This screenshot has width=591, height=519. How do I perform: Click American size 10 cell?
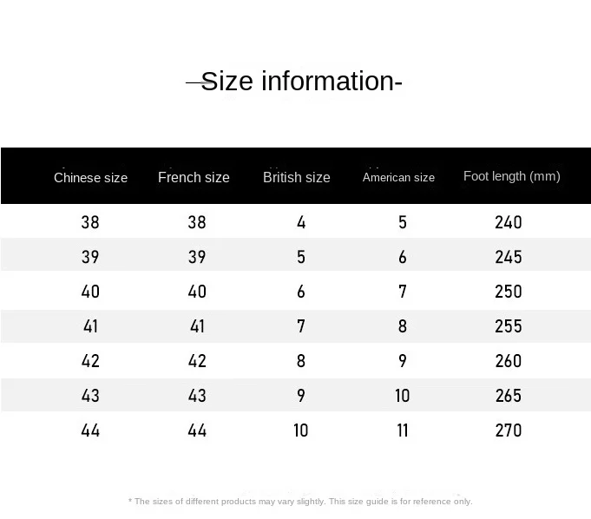click(x=403, y=396)
